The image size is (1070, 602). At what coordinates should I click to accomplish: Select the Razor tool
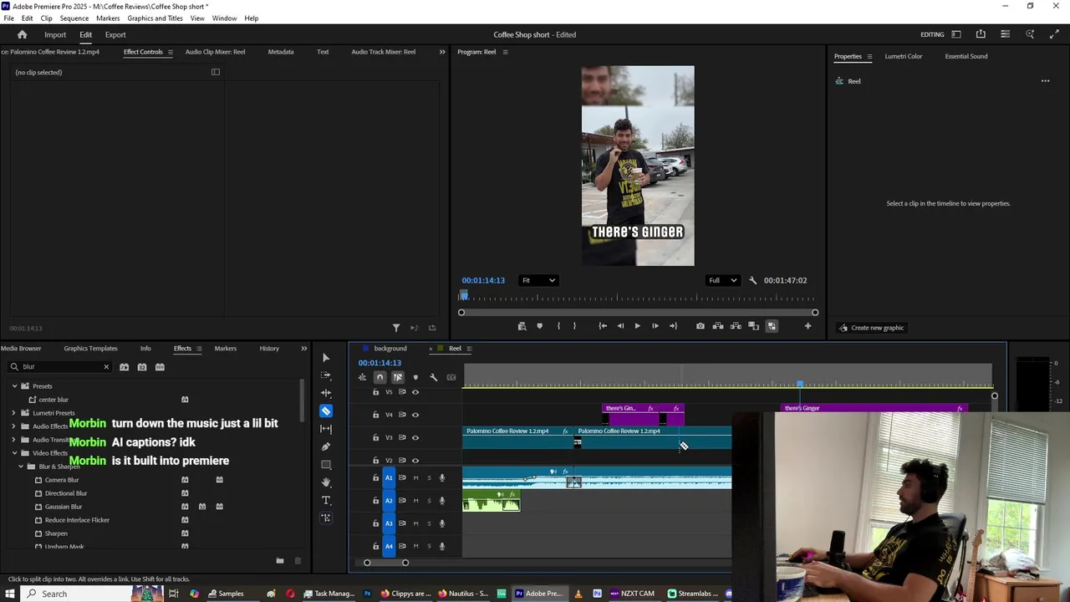coord(326,411)
